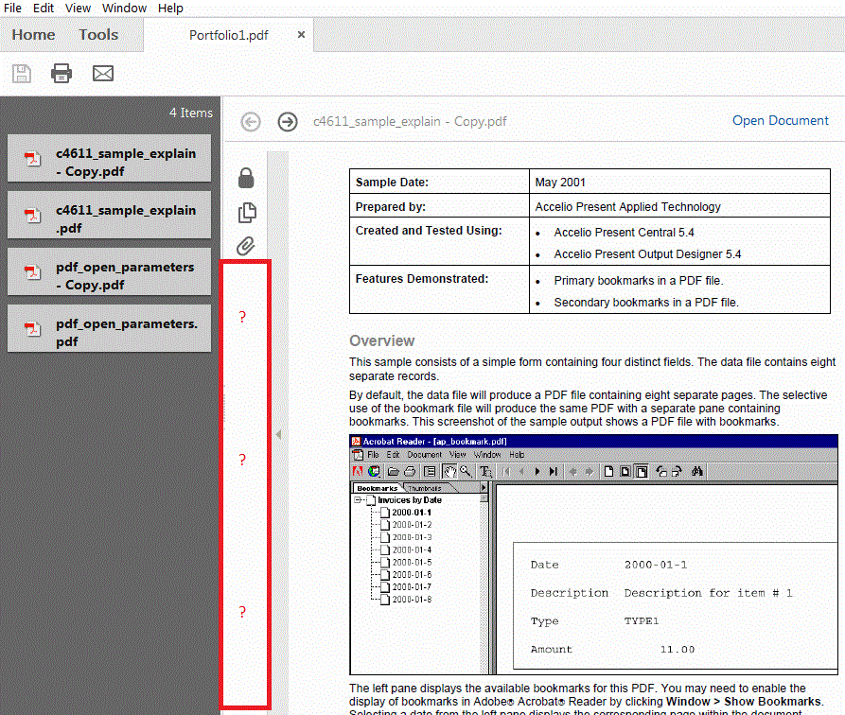Image resolution: width=845 pixels, height=715 pixels.
Task: Open the Window menu
Action: pyautogui.click(x=124, y=9)
